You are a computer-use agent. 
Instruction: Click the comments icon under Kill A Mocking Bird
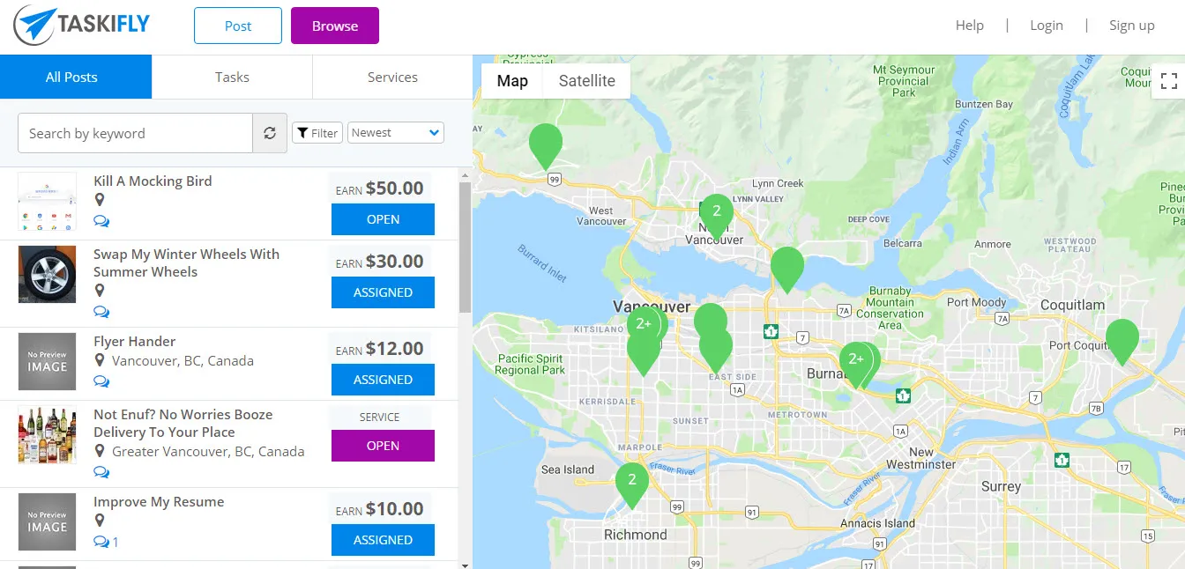pyautogui.click(x=101, y=221)
